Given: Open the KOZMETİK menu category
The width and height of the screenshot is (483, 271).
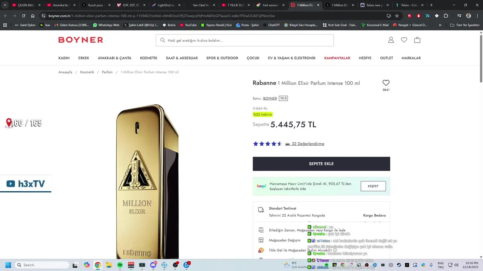Looking at the screenshot, I should (149, 58).
